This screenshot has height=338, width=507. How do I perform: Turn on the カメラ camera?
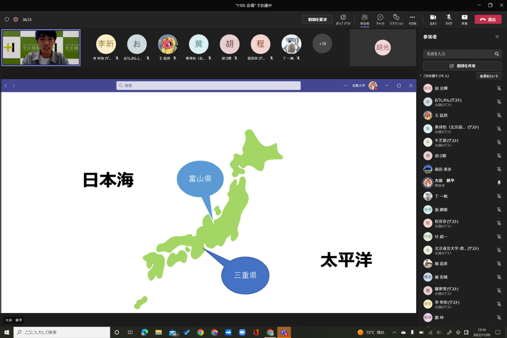433,19
